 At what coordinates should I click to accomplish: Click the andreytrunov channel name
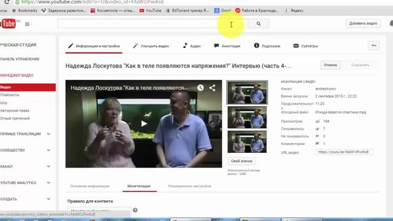point(325,88)
